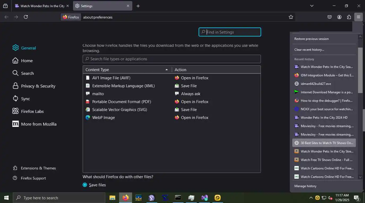Change AVIF action Open in Firefox
The image size is (365, 203).
[192, 78]
